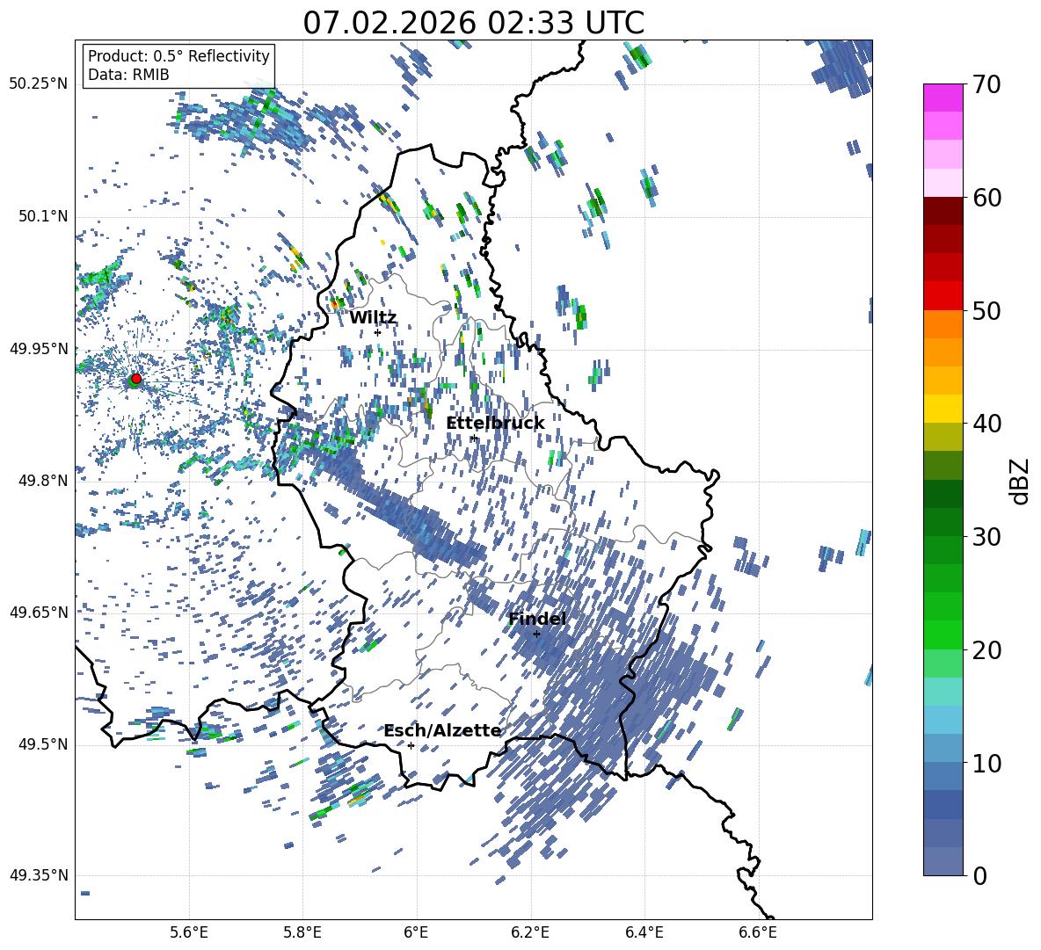The width and height of the screenshot is (1041, 950).
Task: Click the 50.25°N latitude tick label
Action: tap(38, 84)
